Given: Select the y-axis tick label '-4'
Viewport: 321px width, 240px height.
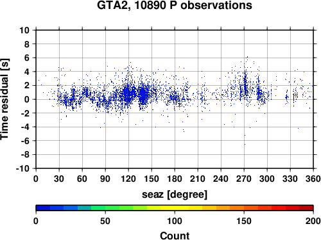Looking at the screenshot, I should [25, 127].
